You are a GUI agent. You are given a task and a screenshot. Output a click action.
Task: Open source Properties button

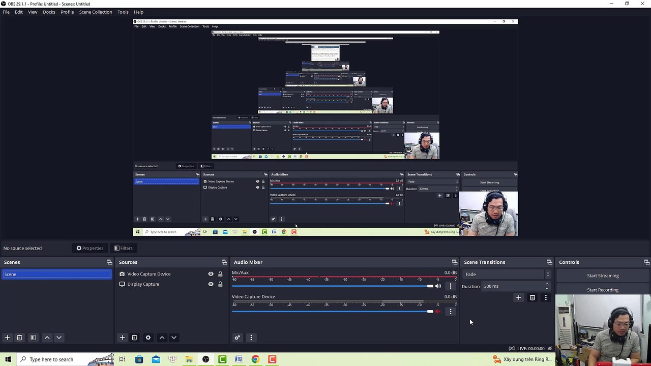tap(90, 248)
